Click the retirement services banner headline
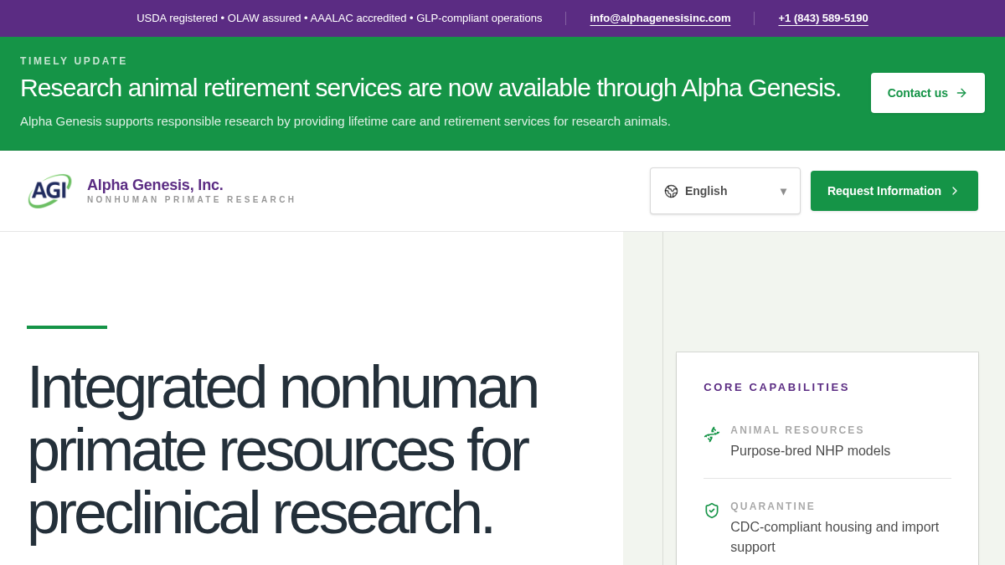 pos(430,88)
